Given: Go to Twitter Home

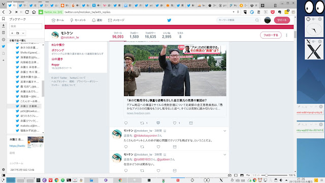Looking at the screenshot, I should [58, 20].
